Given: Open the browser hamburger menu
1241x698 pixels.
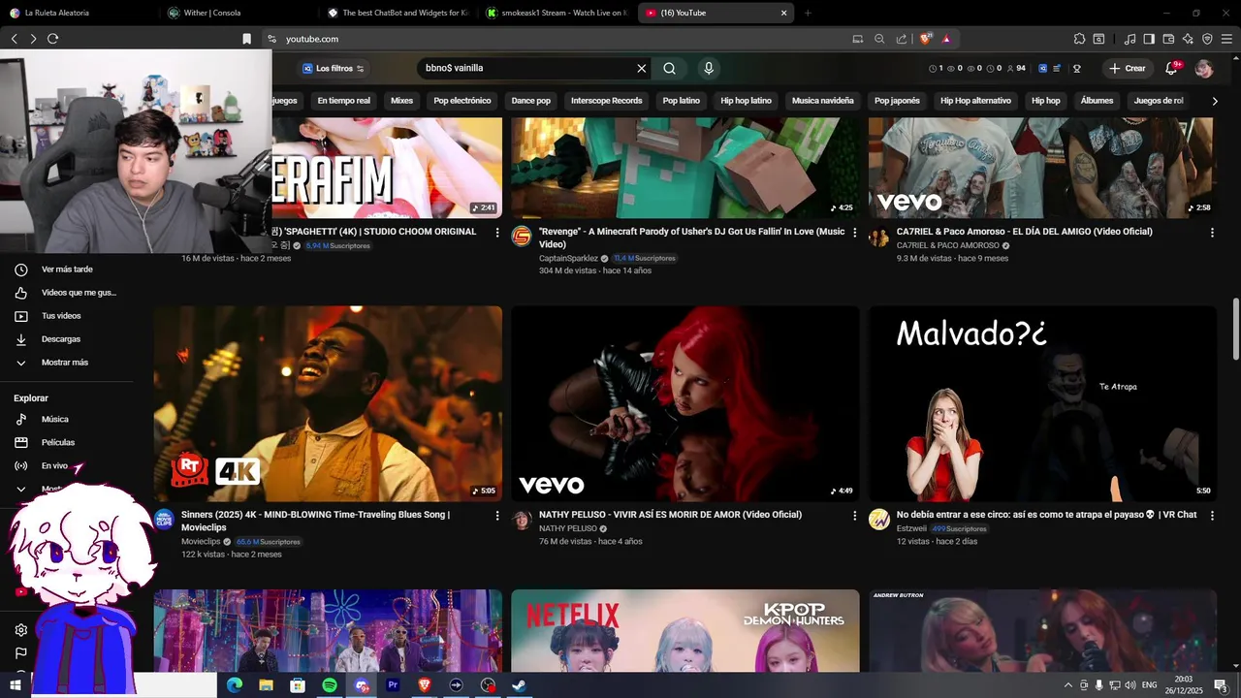Looking at the screenshot, I should point(1226,39).
